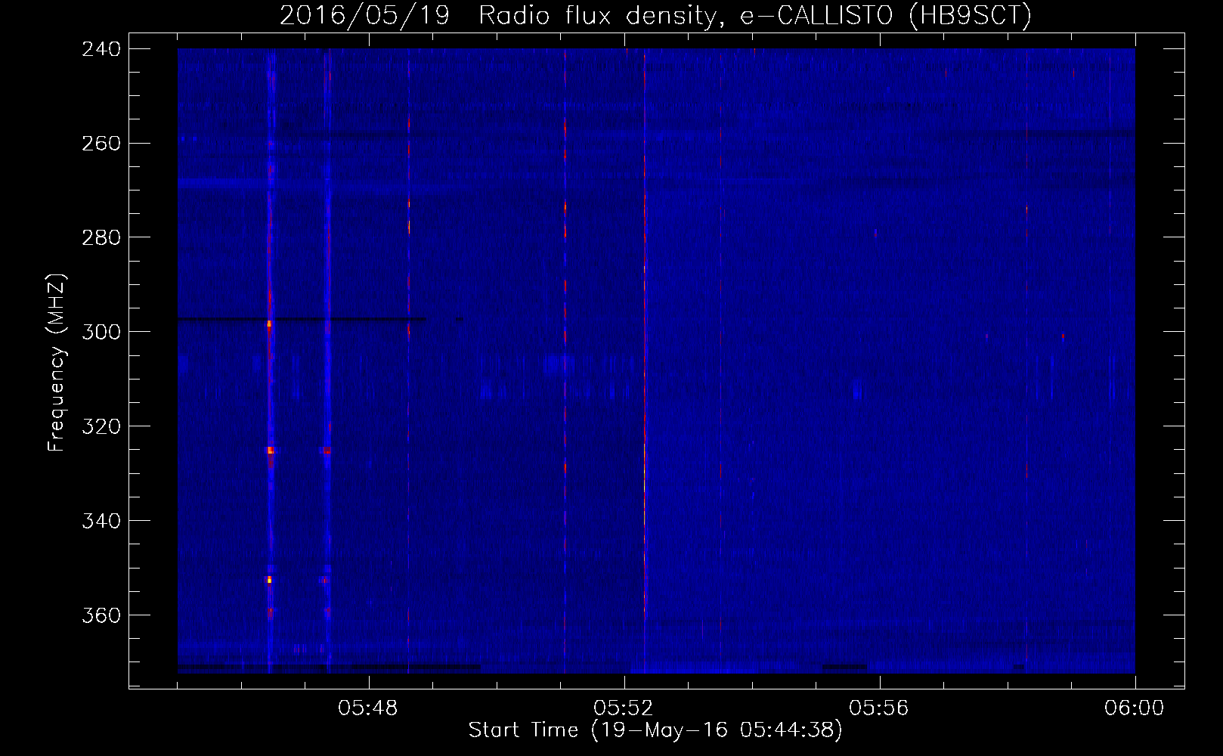This screenshot has width=1223, height=756.
Task: Click the date '2016/05/19' in the title
Action: click(x=364, y=15)
